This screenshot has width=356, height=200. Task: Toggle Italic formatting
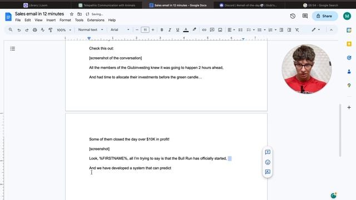tap(170, 29)
